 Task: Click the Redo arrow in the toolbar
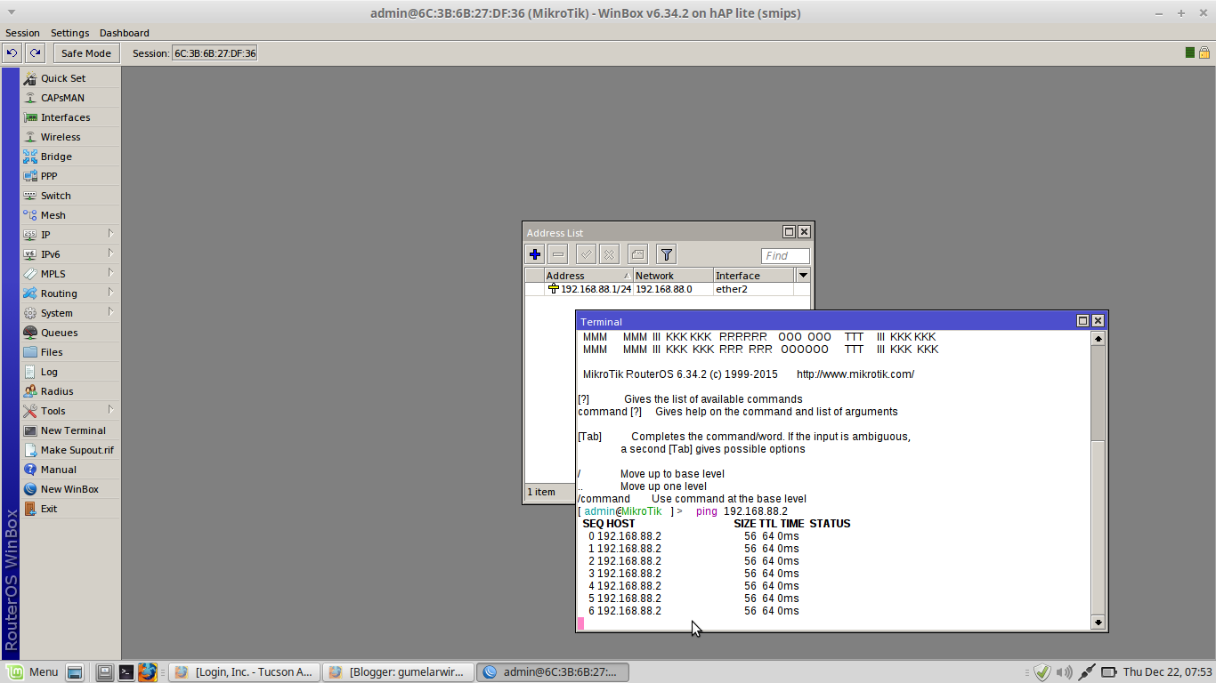pyautogui.click(x=35, y=53)
